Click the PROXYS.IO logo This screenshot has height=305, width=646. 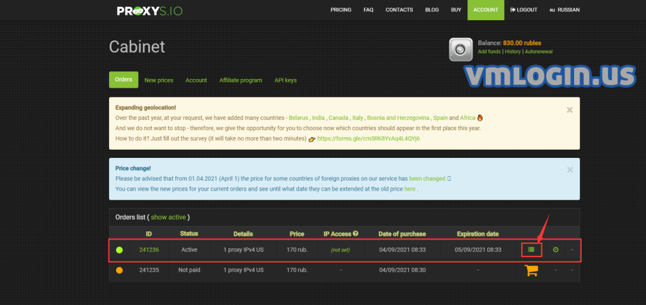coord(150,11)
